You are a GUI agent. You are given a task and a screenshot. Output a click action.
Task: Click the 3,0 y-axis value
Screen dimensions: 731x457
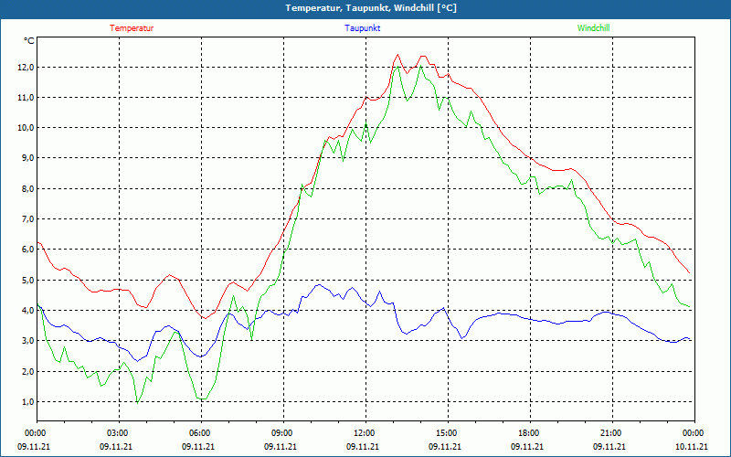[x=27, y=341]
